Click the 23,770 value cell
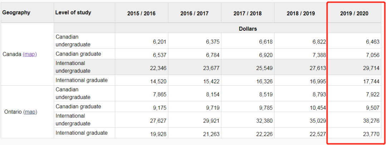The width and height of the screenshot is (386, 145). [x=370, y=134]
